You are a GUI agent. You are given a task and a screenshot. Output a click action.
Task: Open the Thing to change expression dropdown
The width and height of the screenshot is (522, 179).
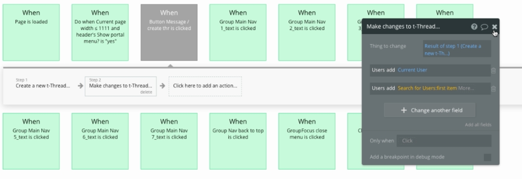coord(456,49)
